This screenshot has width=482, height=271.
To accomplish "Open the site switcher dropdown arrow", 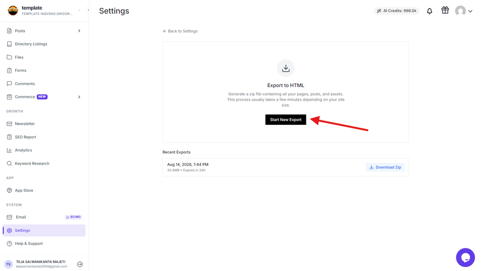I will [x=79, y=10].
